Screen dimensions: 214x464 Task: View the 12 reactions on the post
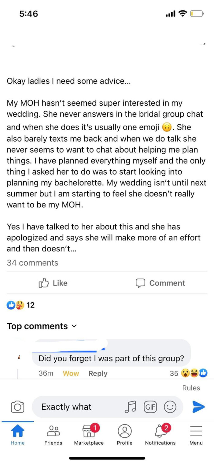pos(18,305)
